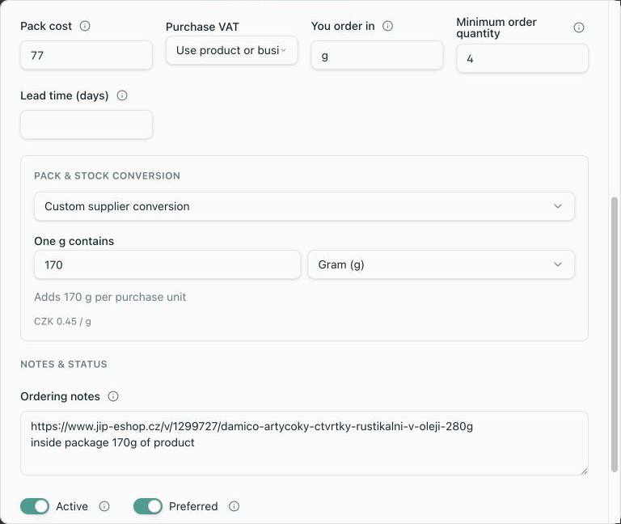Click the Ordering notes info icon
Image resolution: width=621 pixels, height=524 pixels.
pos(113,396)
